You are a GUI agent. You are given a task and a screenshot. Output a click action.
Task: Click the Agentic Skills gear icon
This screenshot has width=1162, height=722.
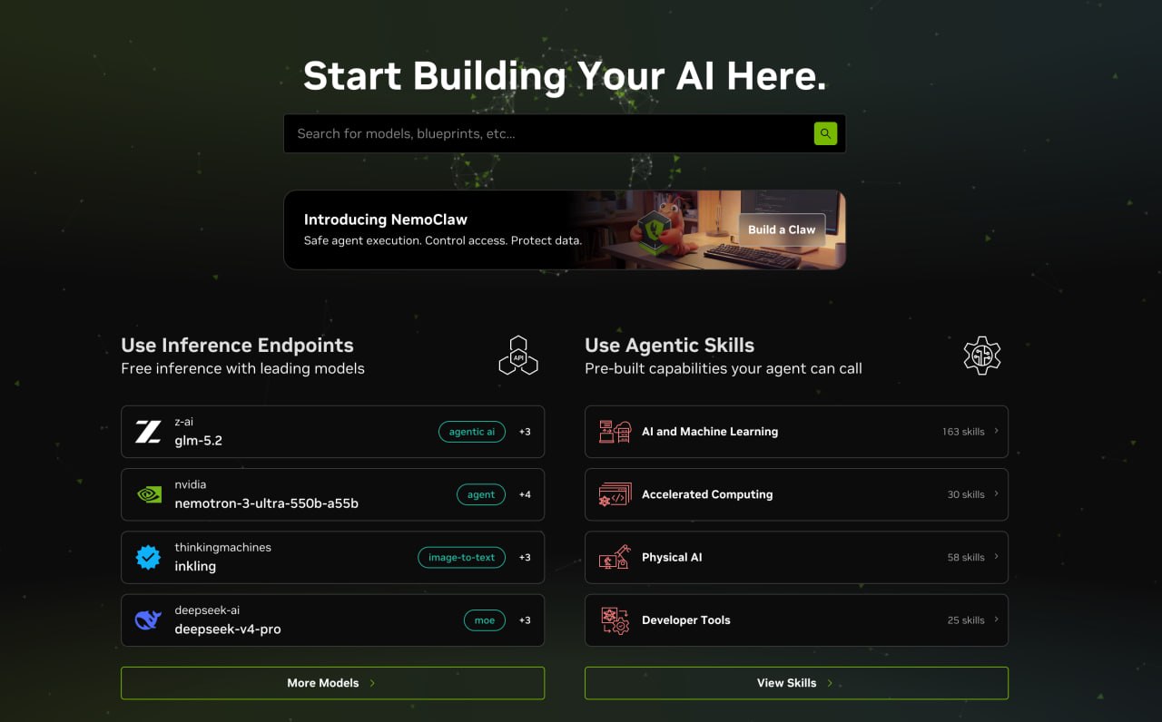point(982,356)
